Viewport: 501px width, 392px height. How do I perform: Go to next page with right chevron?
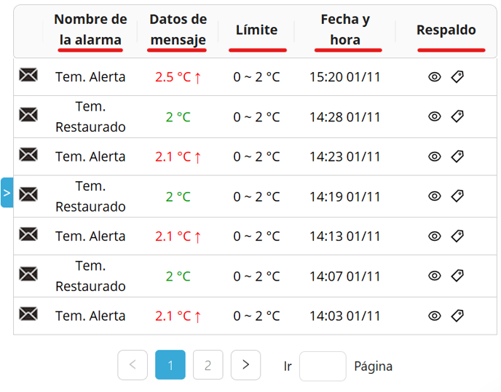(245, 365)
